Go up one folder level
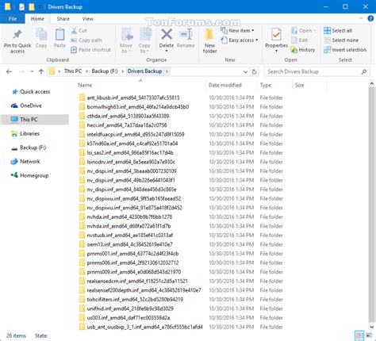This screenshot has height=341, width=376. 41,71
